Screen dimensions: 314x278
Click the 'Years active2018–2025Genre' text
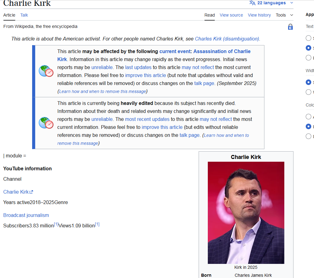(36, 202)
